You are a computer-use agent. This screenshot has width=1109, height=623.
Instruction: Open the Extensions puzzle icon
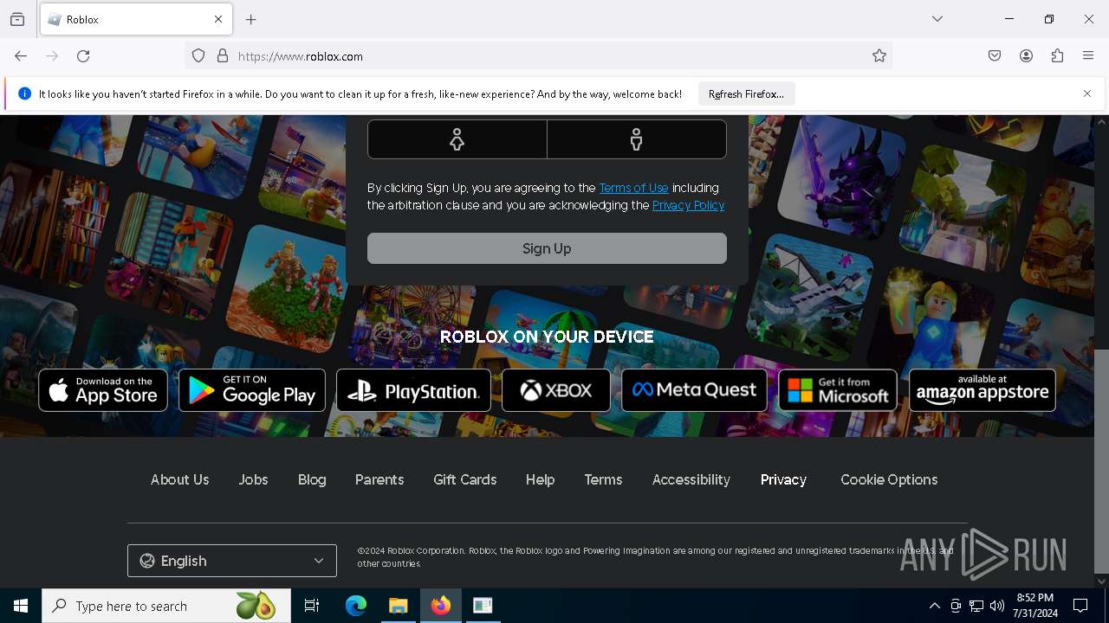[x=1057, y=56]
